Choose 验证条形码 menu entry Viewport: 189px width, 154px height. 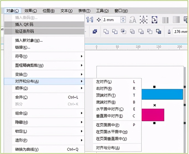pos(44,31)
